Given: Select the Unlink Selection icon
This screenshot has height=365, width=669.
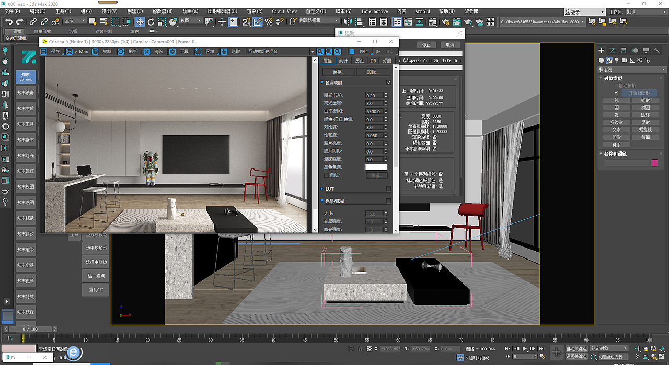Looking at the screenshot, I should (44, 21).
